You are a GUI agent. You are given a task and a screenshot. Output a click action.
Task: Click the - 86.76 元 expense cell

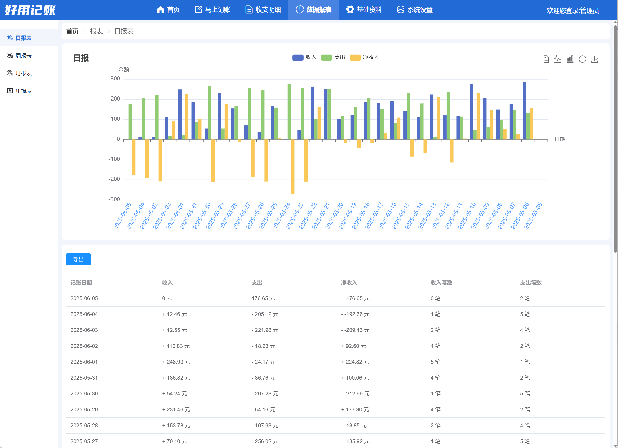click(x=264, y=378)
